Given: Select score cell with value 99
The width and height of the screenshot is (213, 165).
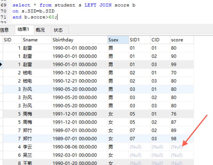Looking at the screenshot, I should (182, 64).
